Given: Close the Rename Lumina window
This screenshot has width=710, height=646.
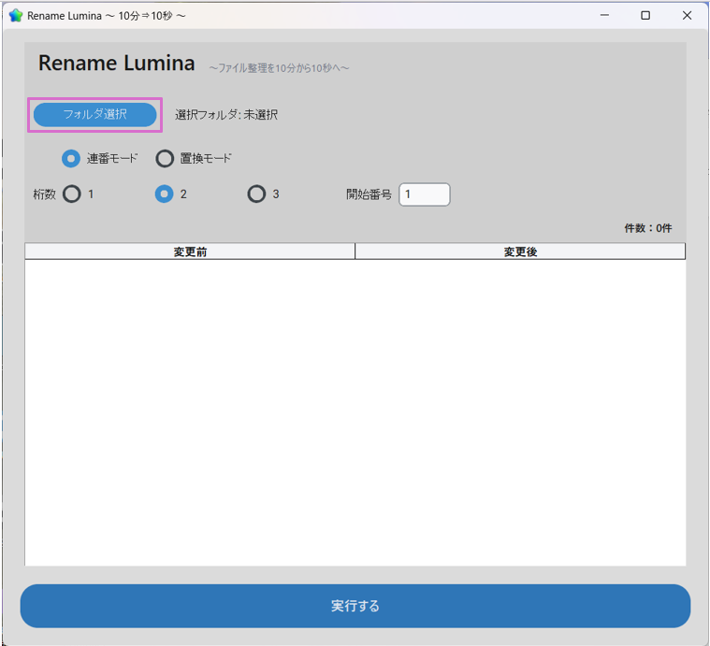Looking at the screenshot, I should (688, 16).
